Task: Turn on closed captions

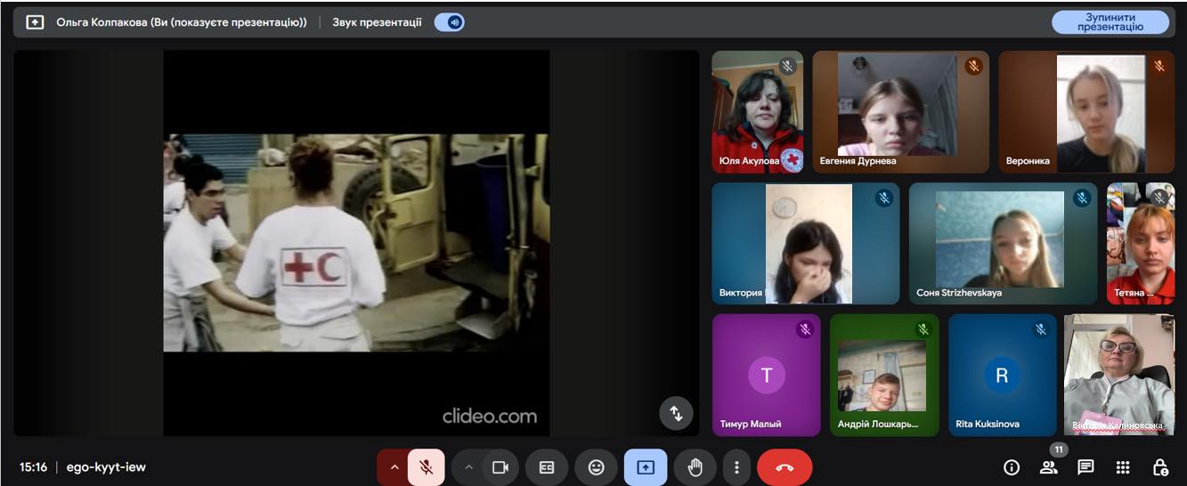Action: (547, 467)
